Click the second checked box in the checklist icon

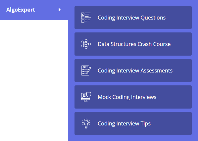pos(83,18)
